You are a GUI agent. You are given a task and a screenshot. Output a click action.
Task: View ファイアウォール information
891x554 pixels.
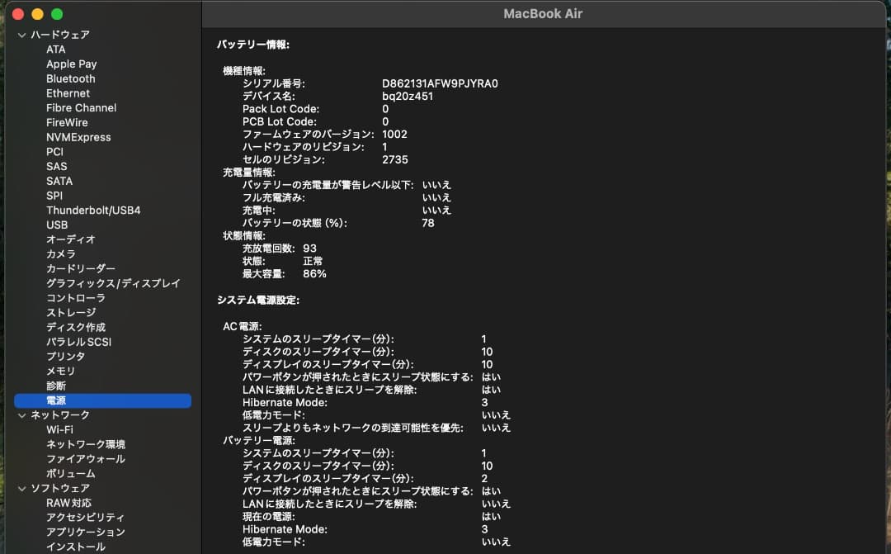point(78,458)
